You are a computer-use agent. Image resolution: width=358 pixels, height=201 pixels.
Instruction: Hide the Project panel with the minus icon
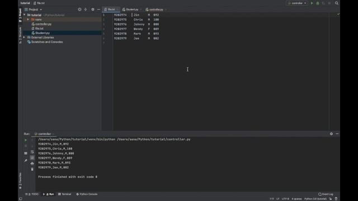click(98, 9)
